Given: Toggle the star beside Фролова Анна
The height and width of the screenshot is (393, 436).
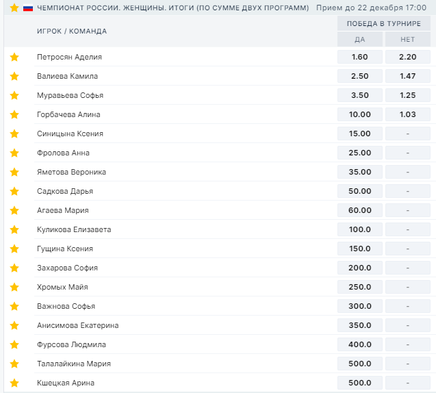Looking at the screenshot, I should (14, 153).
